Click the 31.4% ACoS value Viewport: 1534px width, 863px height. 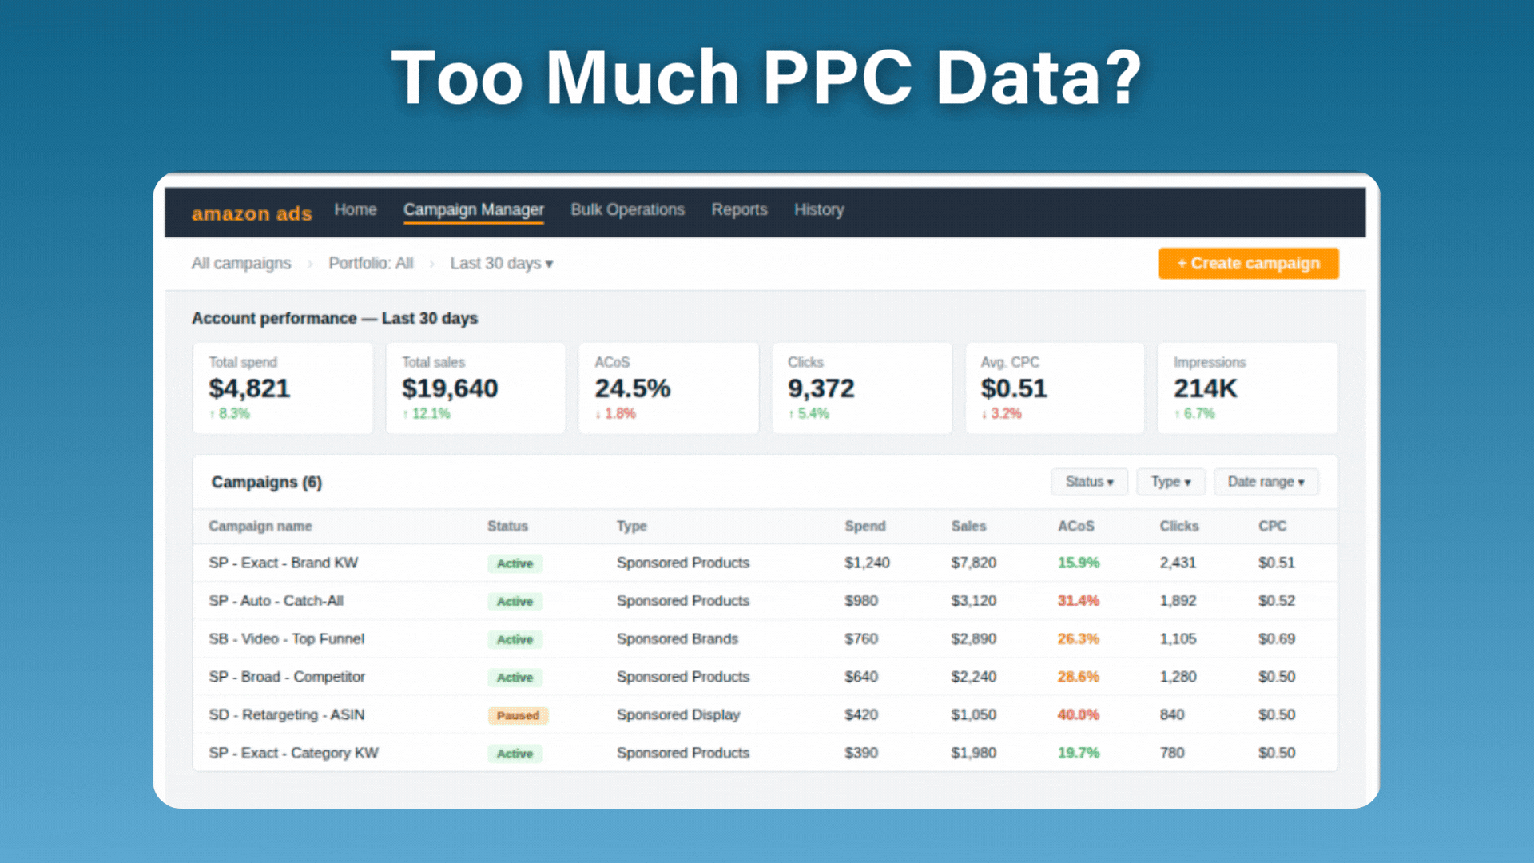(1079, 601)
